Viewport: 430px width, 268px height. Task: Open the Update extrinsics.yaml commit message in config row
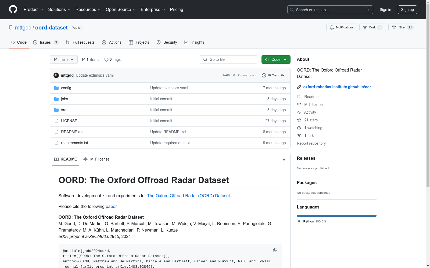[x=169, y=88]
